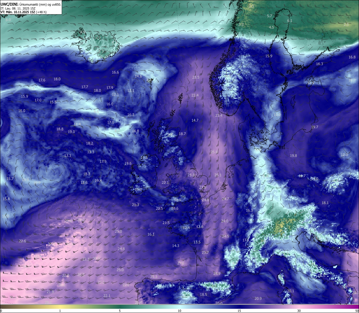Image resolution: width=359 pixels, height=313 pixels.
Task: Select the 23.3 value label
Action: [86, 259]
